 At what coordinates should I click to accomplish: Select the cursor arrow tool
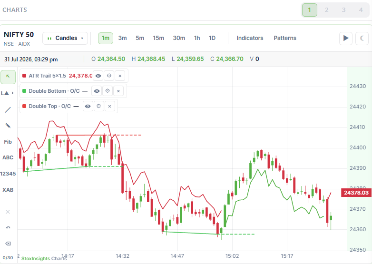click(8, 77)
